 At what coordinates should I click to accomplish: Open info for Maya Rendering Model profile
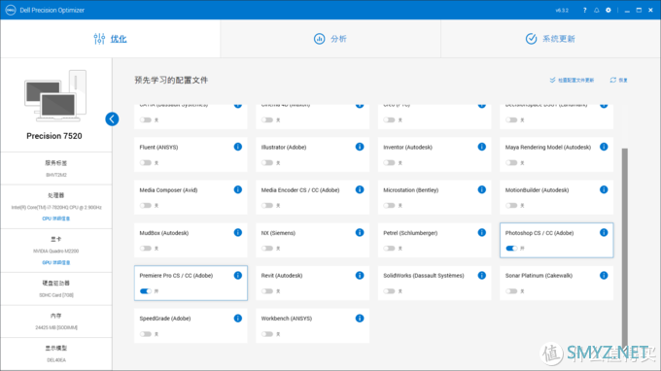pyautogui.click(x=604, y=147)
